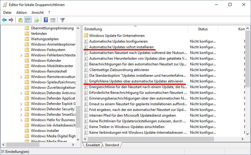Click the Forward arrow toolbar icon

pyautogui.click(x=11, y=20)
